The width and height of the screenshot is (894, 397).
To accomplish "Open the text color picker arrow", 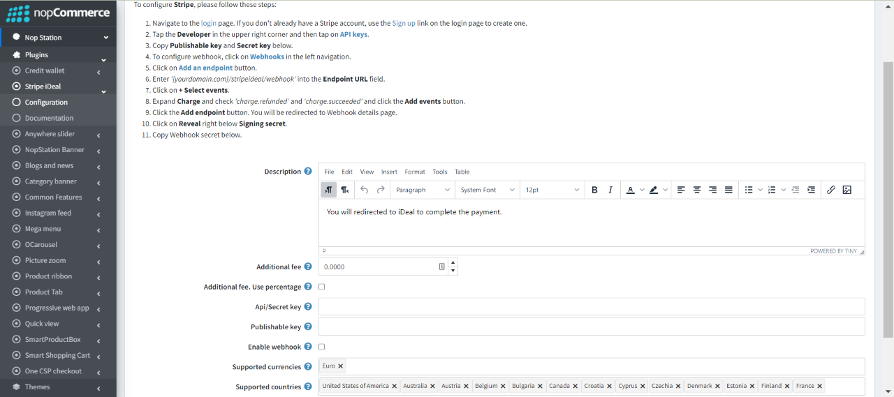I will pos(642,190).
